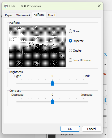Click the lower blue info icon behind dialog
Image resolution: width=112 pixels, height=138 pixels.
click(x=106, y=100)
